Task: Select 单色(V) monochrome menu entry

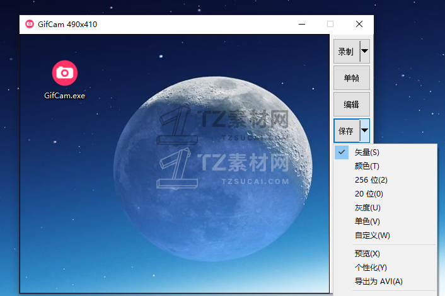Action: tap(385, 222)
